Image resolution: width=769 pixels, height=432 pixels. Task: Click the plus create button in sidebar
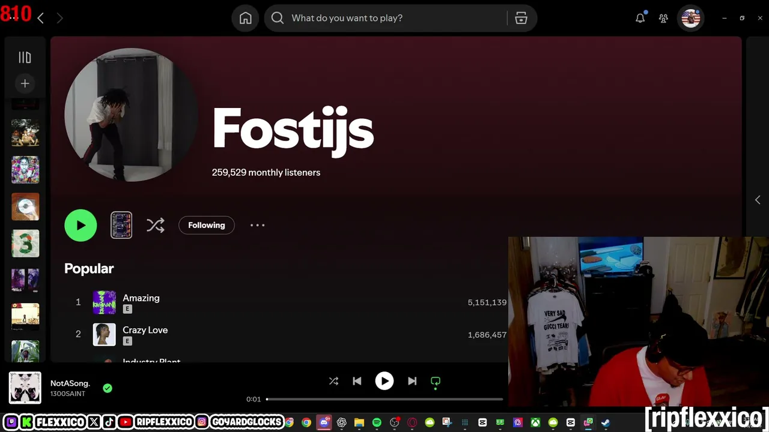click(25, 83)
